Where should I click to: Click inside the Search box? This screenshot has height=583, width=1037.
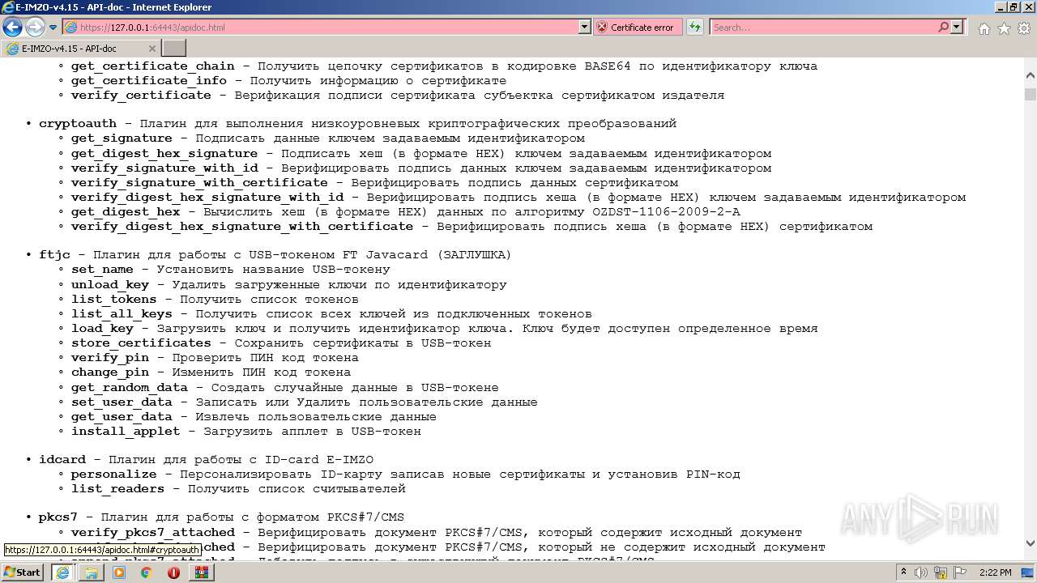pos(823,27)
